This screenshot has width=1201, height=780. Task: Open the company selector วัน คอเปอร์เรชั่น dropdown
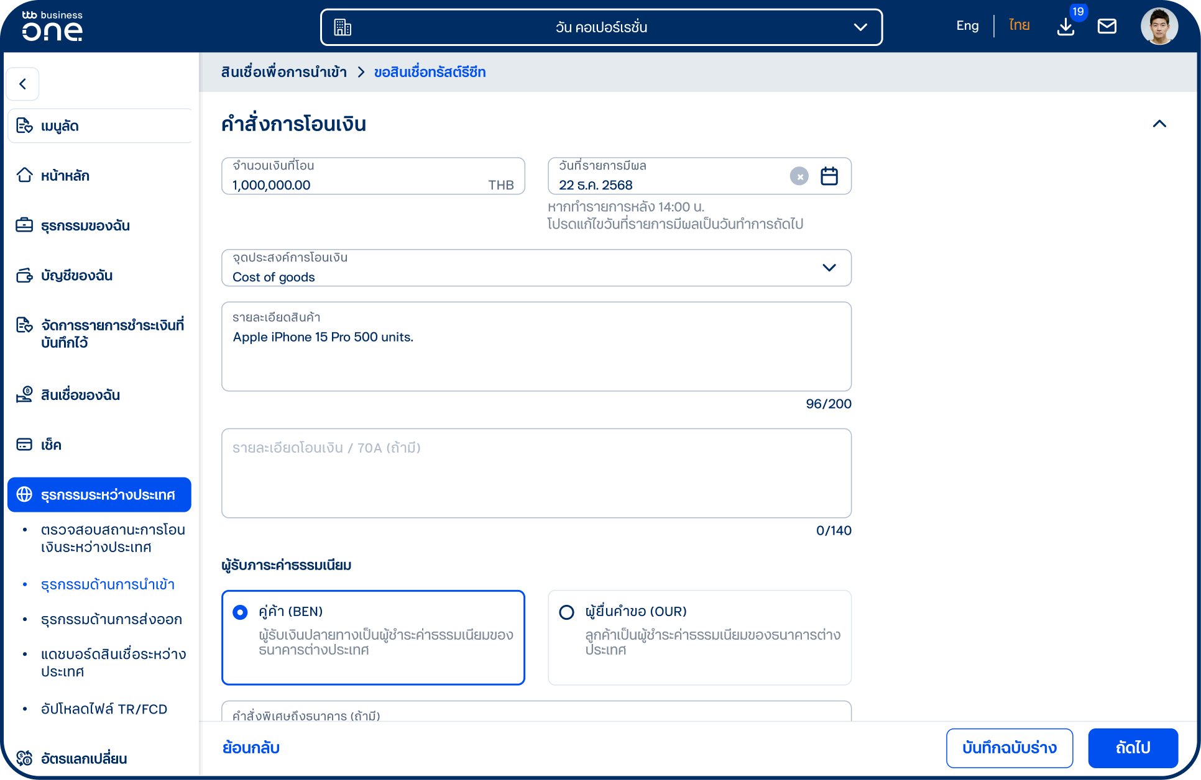pos(601,27)
